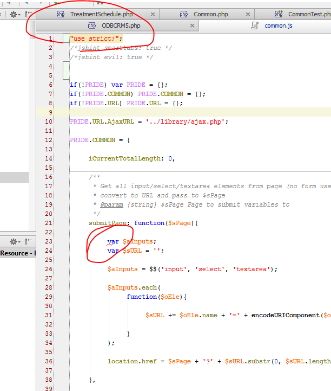Click 'PRIDE.COMMON = {' on line 12

(100, 140)
